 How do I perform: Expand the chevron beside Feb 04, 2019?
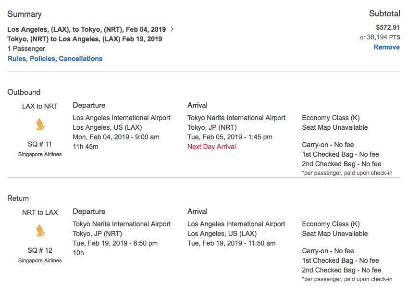(173, 29)
